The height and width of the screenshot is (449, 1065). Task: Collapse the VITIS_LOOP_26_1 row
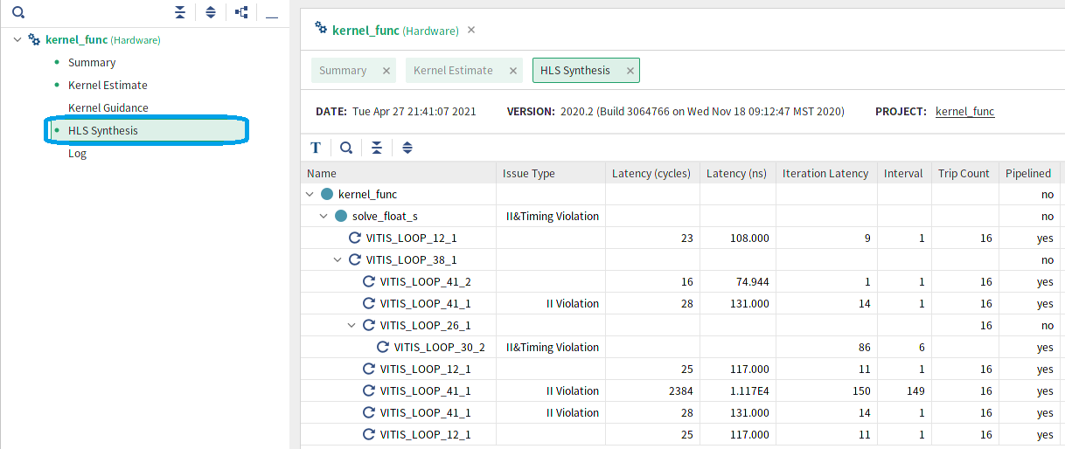(352, 325)
